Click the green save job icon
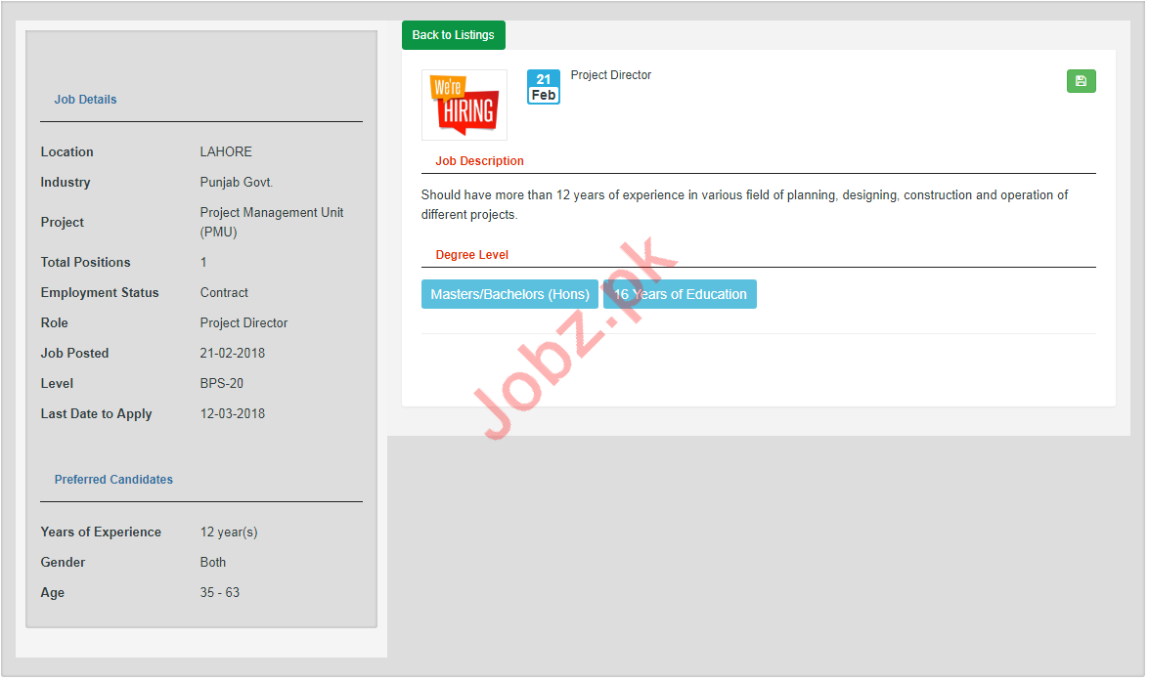The image size is (1149, 681). click(x=1081, y=81)
